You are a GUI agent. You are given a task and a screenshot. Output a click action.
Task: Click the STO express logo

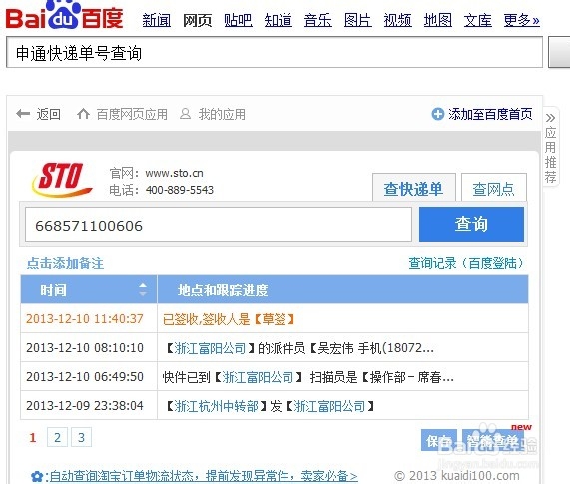point(62,180)
